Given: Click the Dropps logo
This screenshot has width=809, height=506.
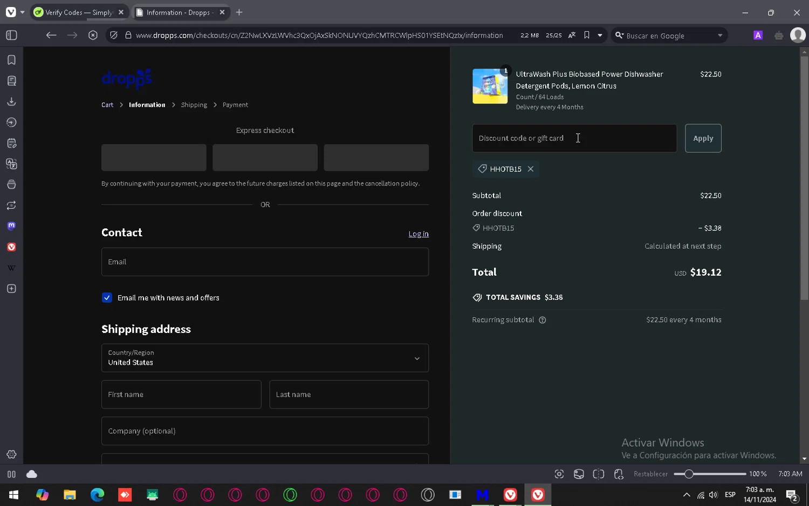Looking at the screenshot, I should tap(127, 79).
